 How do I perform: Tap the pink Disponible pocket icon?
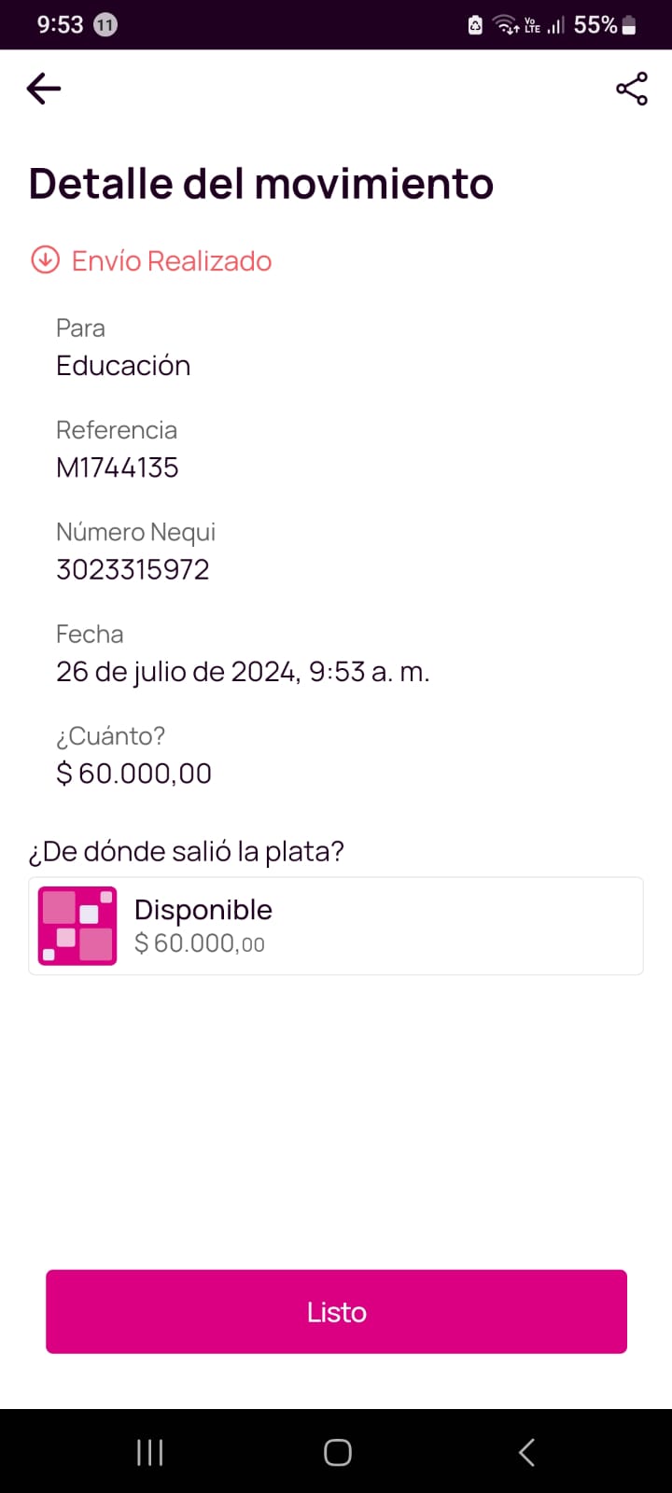[x=77, y=926]
